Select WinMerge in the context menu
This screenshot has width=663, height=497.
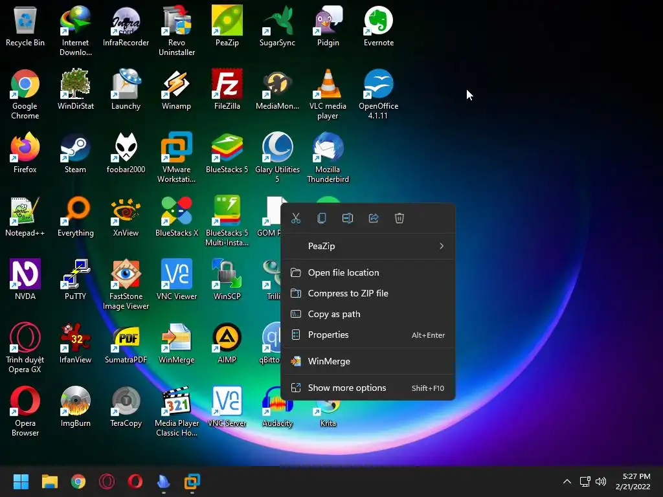(x=368, y=361)
